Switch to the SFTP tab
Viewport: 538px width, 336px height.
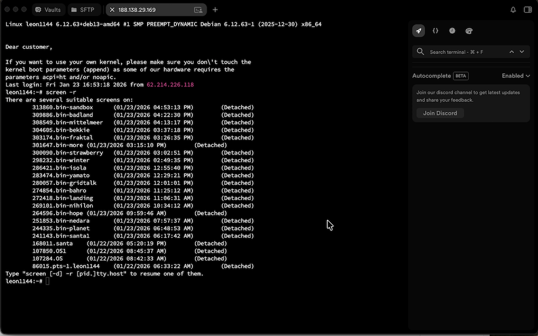(83, 9)
